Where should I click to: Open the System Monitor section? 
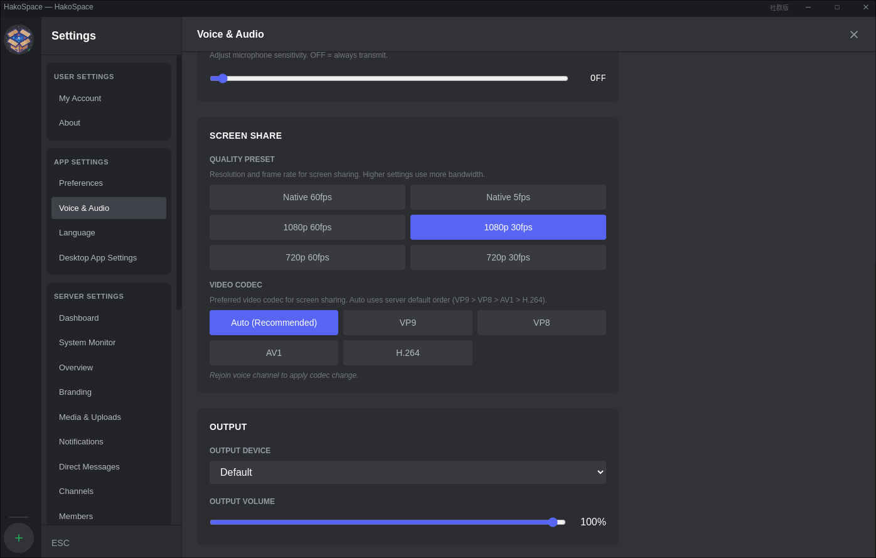[87, 343]
